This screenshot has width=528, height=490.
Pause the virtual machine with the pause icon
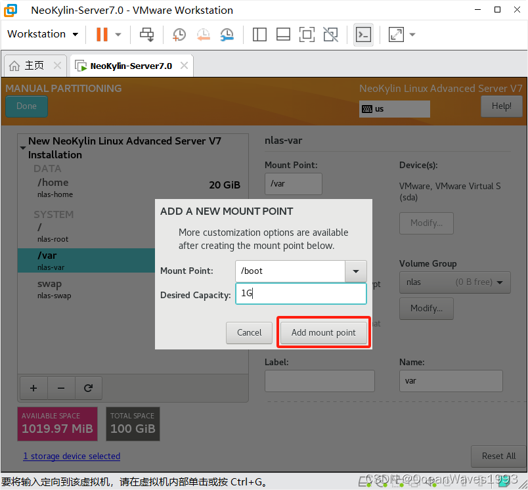[102, 34]
